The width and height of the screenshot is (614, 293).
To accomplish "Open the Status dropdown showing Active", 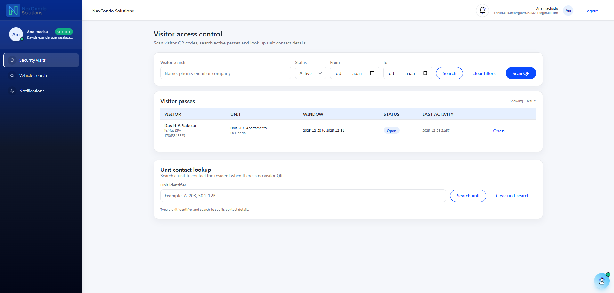I will (x=310, y=73).
